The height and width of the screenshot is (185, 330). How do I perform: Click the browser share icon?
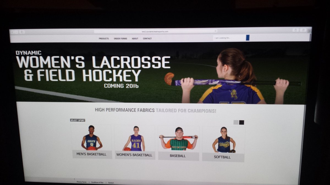pyautogui.click(x=296, y=30)
